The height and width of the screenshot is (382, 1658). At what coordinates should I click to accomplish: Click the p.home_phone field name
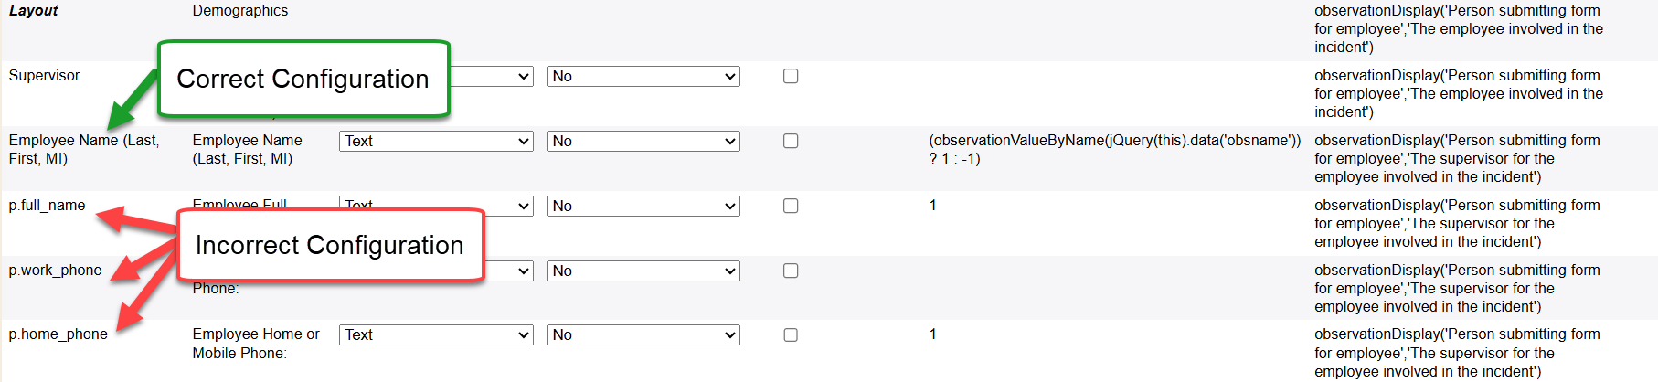point(58,334)
